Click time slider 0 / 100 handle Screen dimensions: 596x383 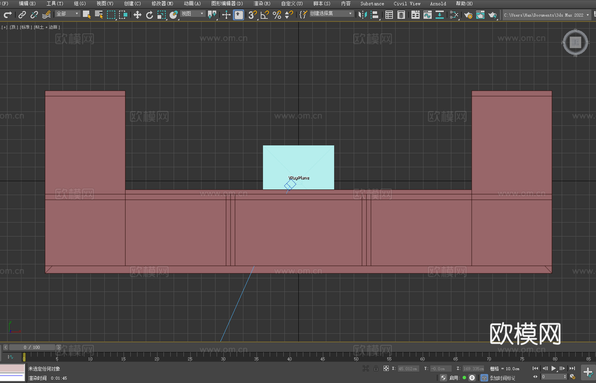[32, 347]
